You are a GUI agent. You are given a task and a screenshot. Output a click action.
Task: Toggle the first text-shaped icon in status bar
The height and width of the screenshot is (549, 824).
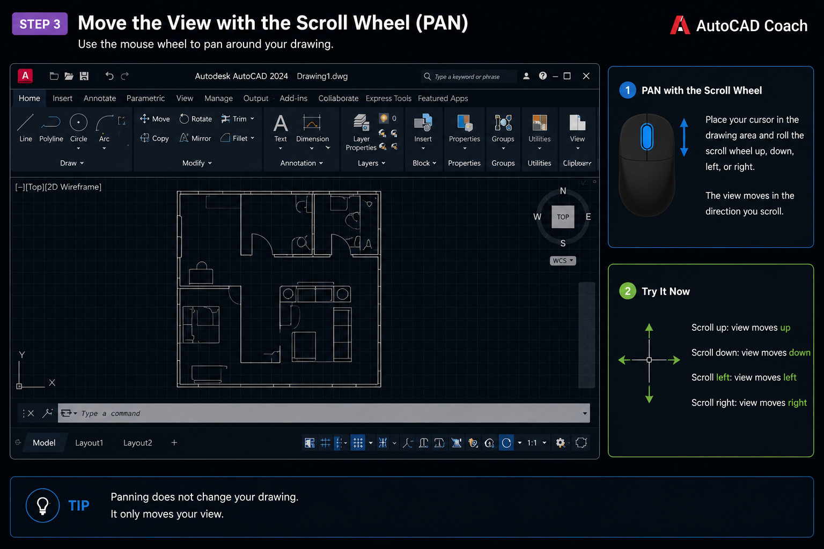point(424,443)
